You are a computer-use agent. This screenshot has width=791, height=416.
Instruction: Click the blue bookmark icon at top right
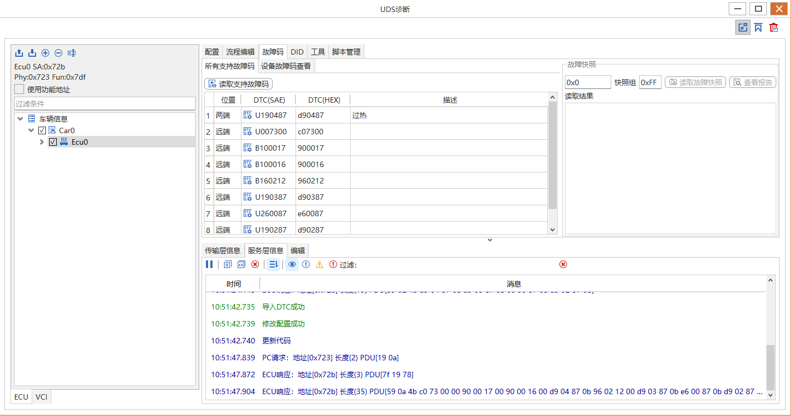click(x=758, y=27)
